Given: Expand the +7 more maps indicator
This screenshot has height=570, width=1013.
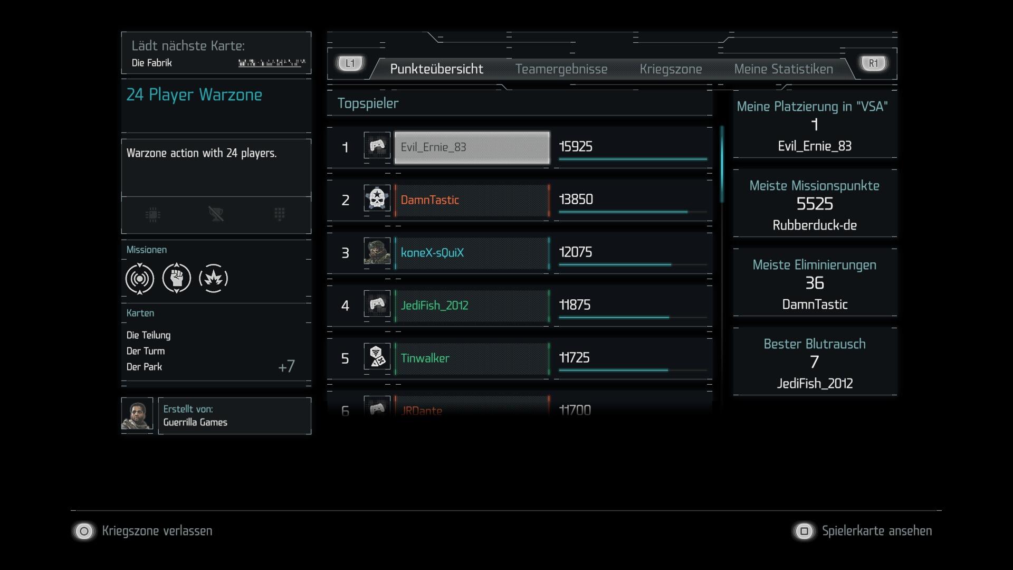Looking at the screenshot, I should click(286, 366).
